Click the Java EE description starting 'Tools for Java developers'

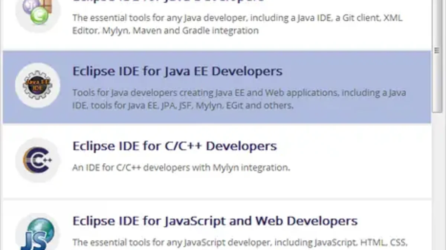pos(239,93)
